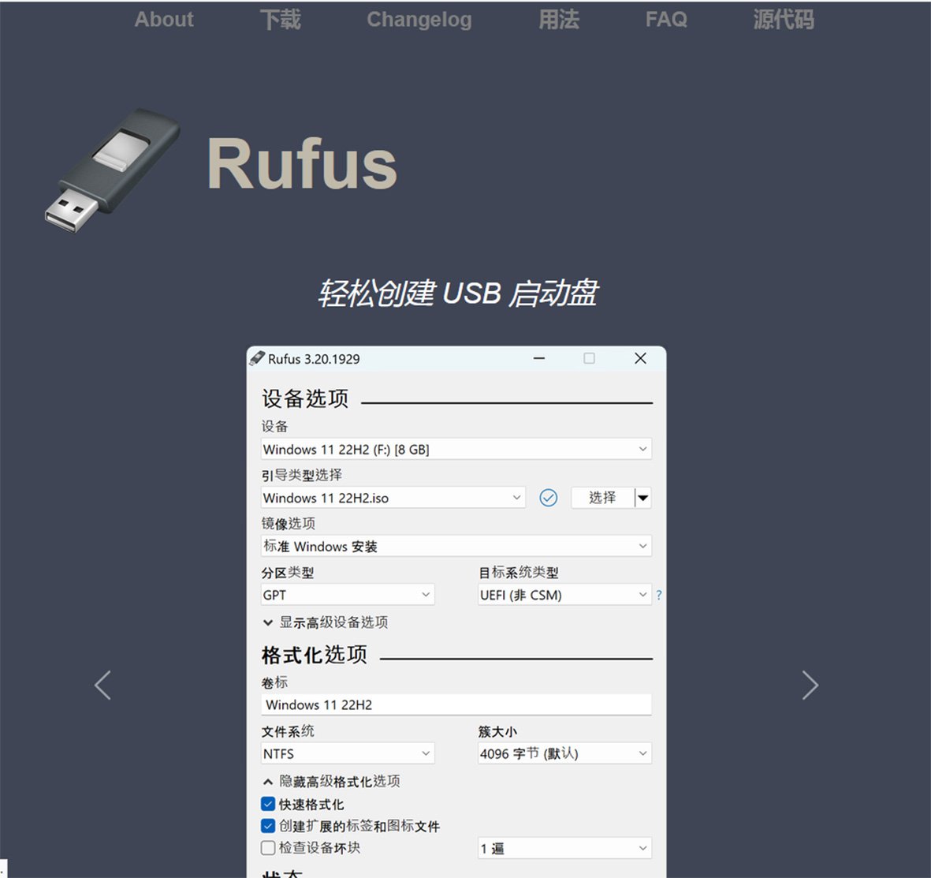Click the maximize button of Rufus window
931x878 pixels.
tap(589, 358)
